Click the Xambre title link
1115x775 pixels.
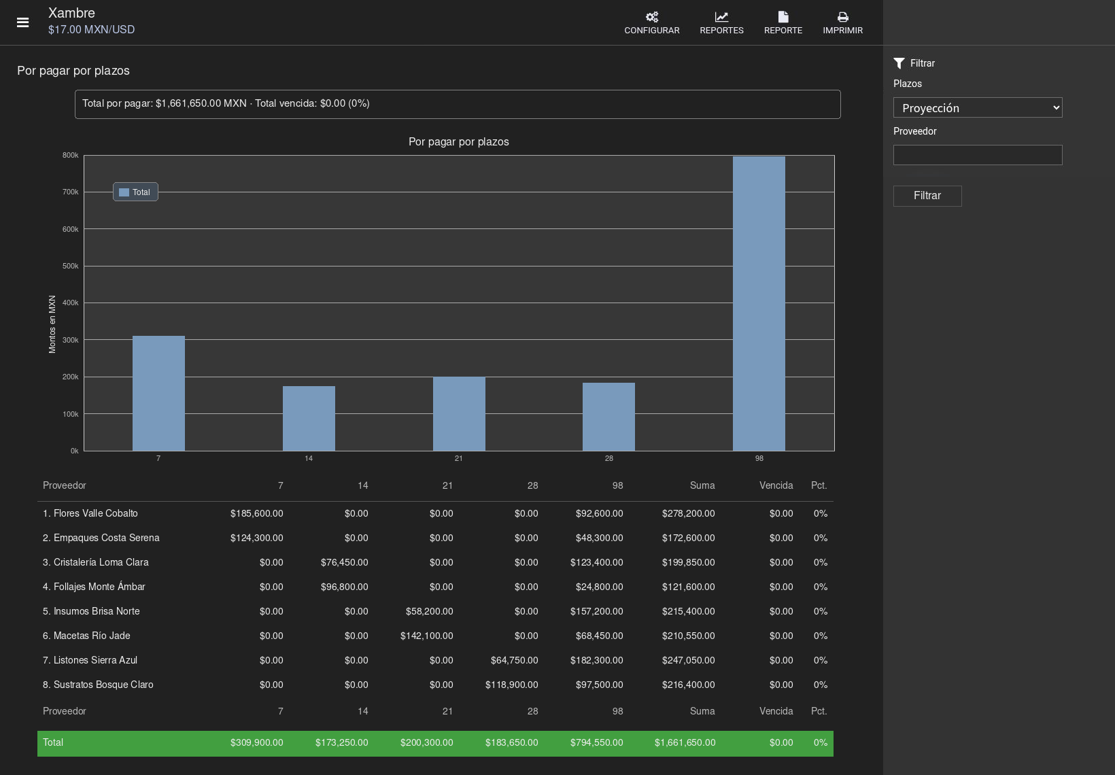[71, 13]
